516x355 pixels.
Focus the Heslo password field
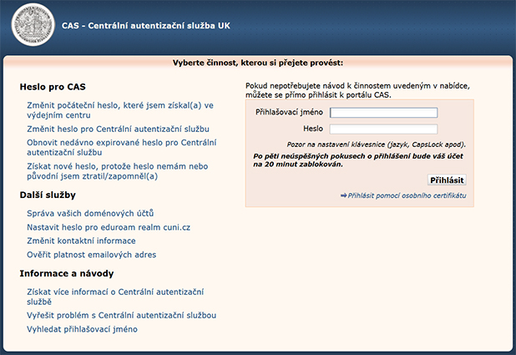[x=384, y=129]
